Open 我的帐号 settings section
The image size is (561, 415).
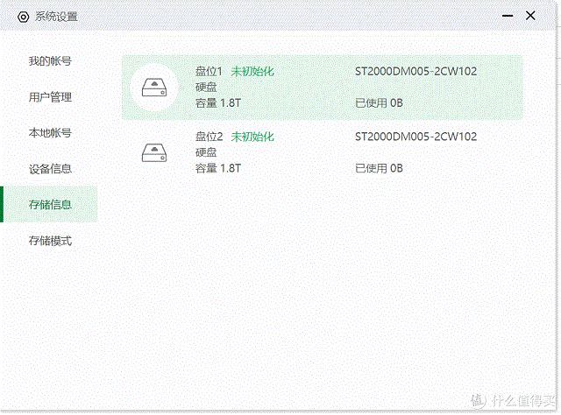click(x=50, y=61)
